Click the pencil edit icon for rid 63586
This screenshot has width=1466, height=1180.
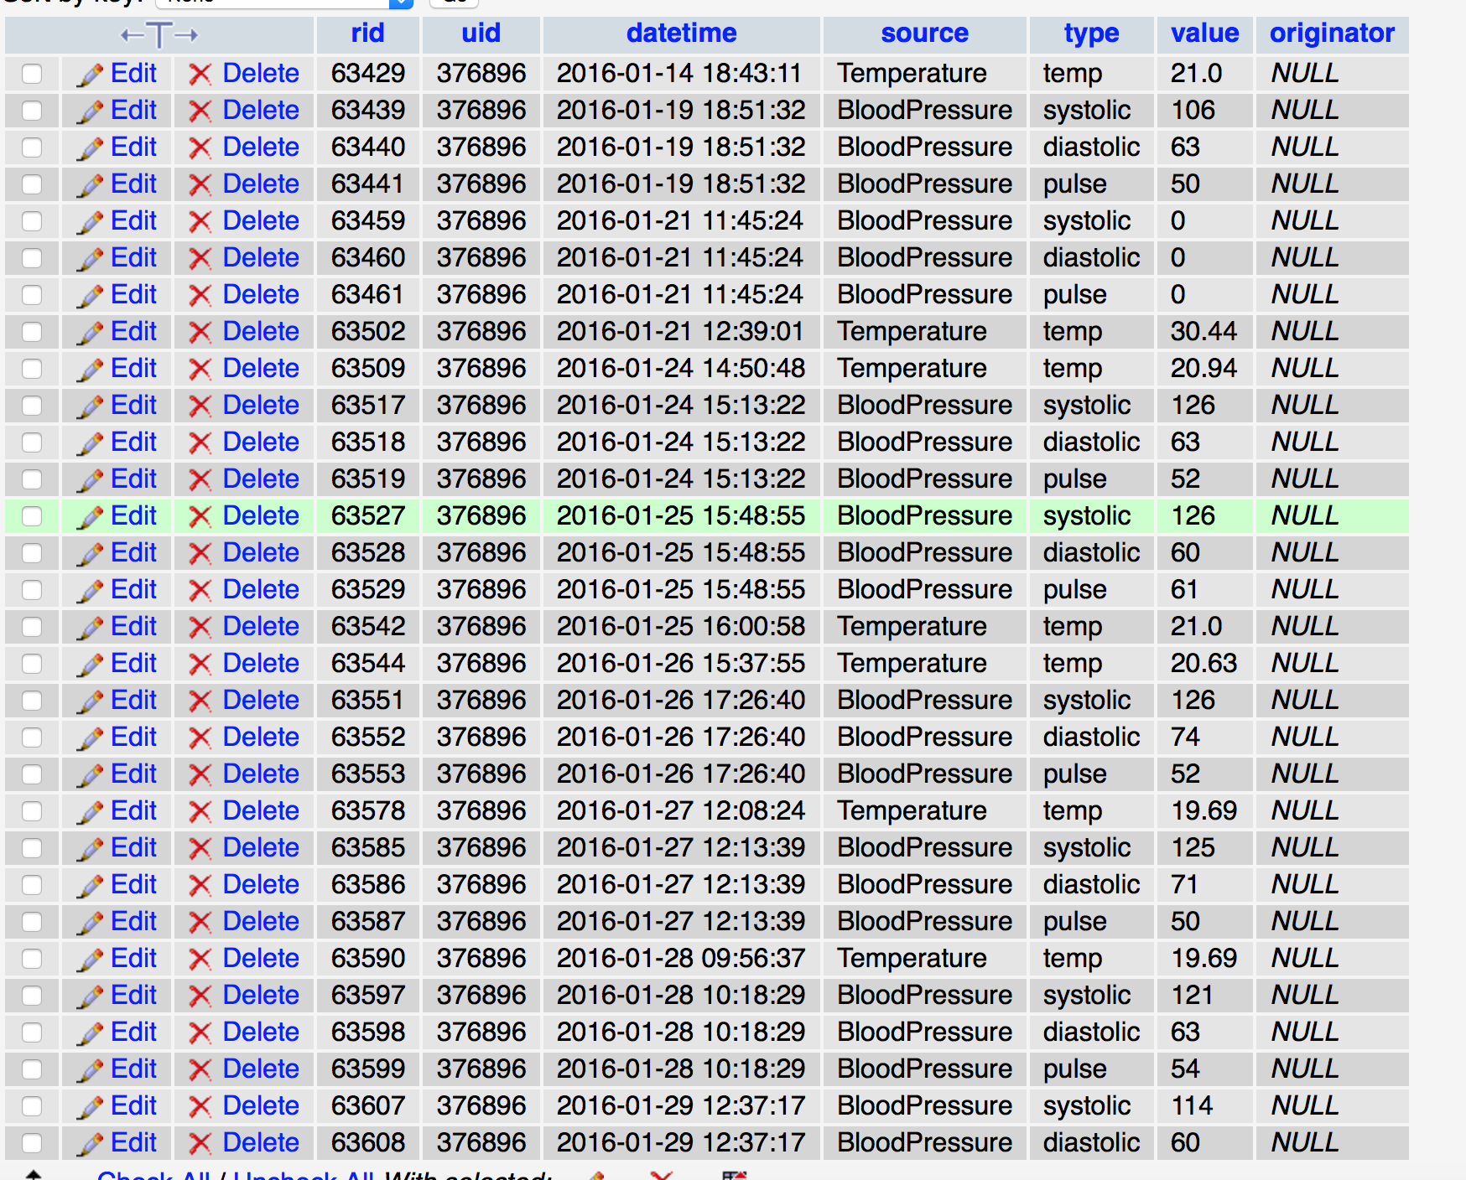click(x=90, y=886)
